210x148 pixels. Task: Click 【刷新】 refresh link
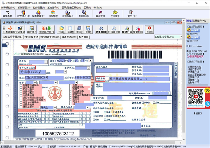[x=198, y=113]
